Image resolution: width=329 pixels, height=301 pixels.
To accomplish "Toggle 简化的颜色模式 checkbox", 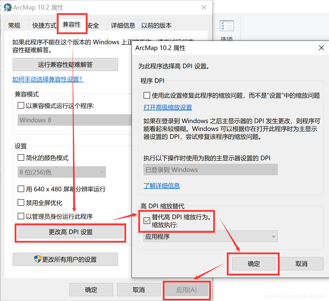I will (21, 158).
